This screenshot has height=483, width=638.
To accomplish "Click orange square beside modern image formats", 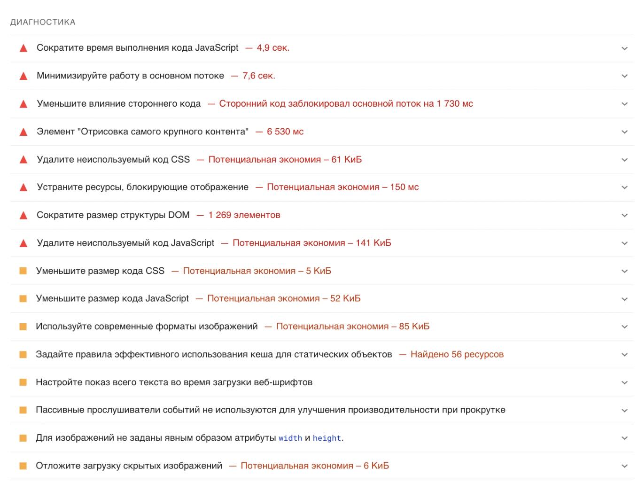I will coord(23,327).
